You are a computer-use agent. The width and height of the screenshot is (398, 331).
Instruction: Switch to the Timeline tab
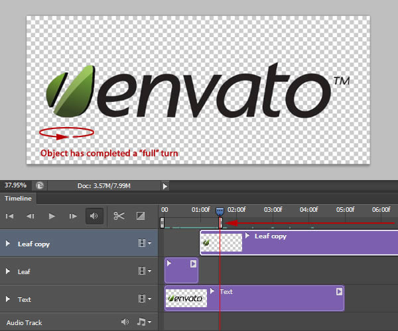point(18,199)
